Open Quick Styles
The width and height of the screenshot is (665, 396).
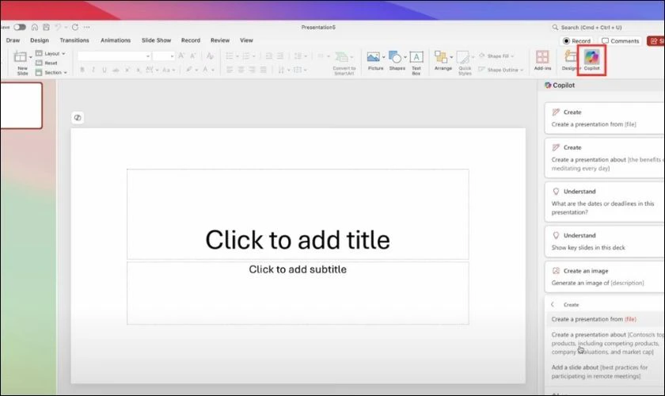click(x=465, y=63)
